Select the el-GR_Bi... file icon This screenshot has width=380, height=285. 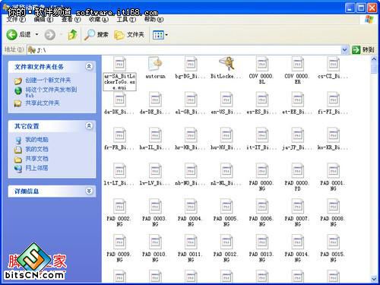pyautogui.click(x=191, y=100)
